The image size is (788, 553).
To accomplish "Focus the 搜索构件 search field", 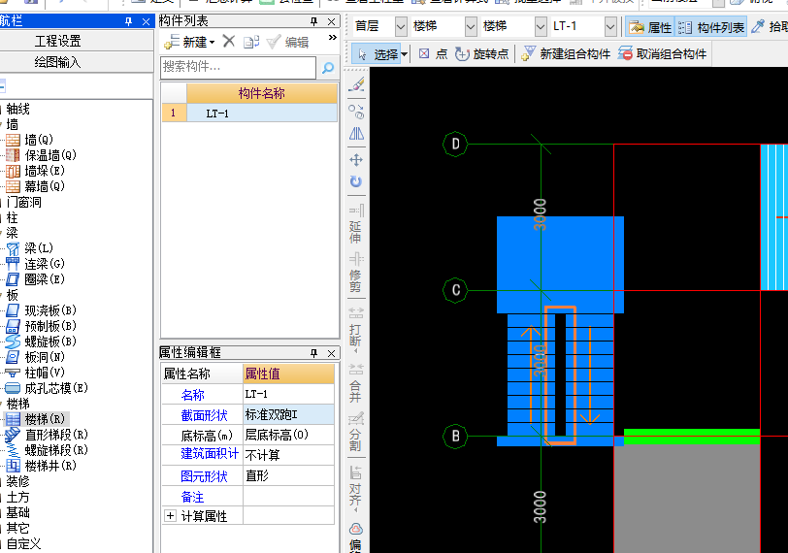I will tap(238, 67).
